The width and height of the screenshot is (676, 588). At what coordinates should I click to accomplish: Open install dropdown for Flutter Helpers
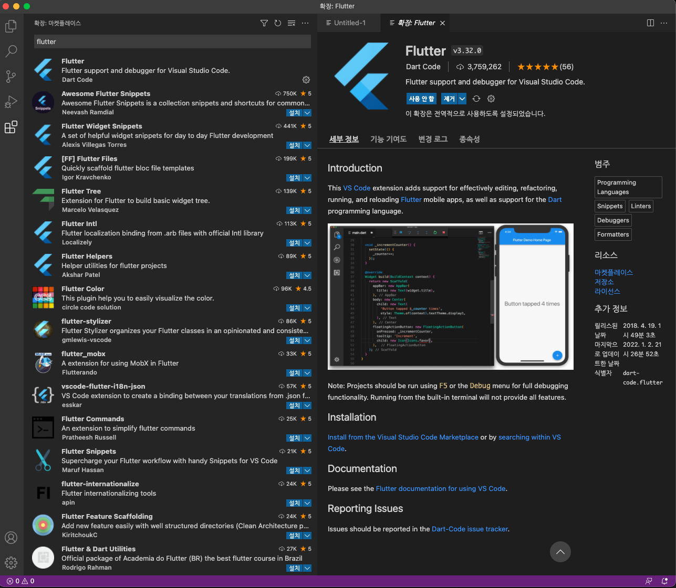click(x=307, y=275)
